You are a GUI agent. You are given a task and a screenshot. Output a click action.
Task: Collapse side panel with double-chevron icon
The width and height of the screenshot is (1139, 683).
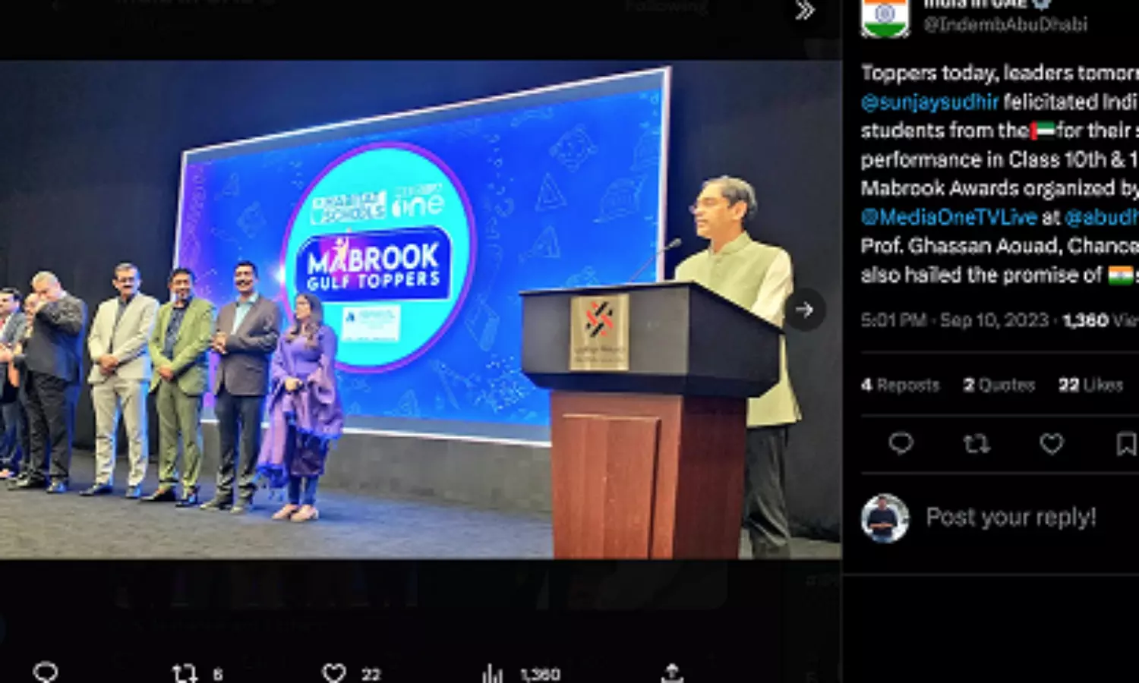click(804, 11)
